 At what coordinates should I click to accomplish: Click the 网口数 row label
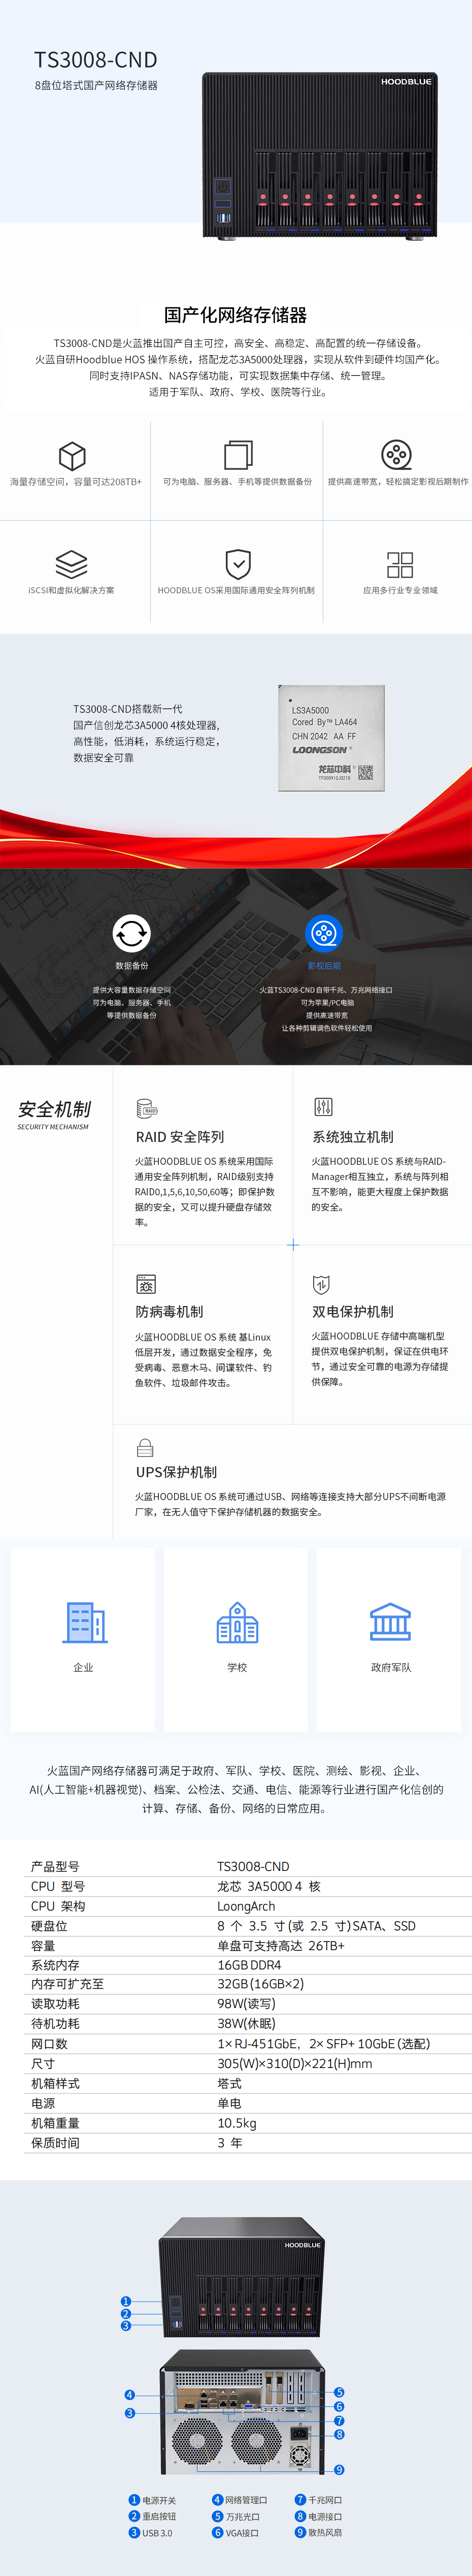point(49,2043)
